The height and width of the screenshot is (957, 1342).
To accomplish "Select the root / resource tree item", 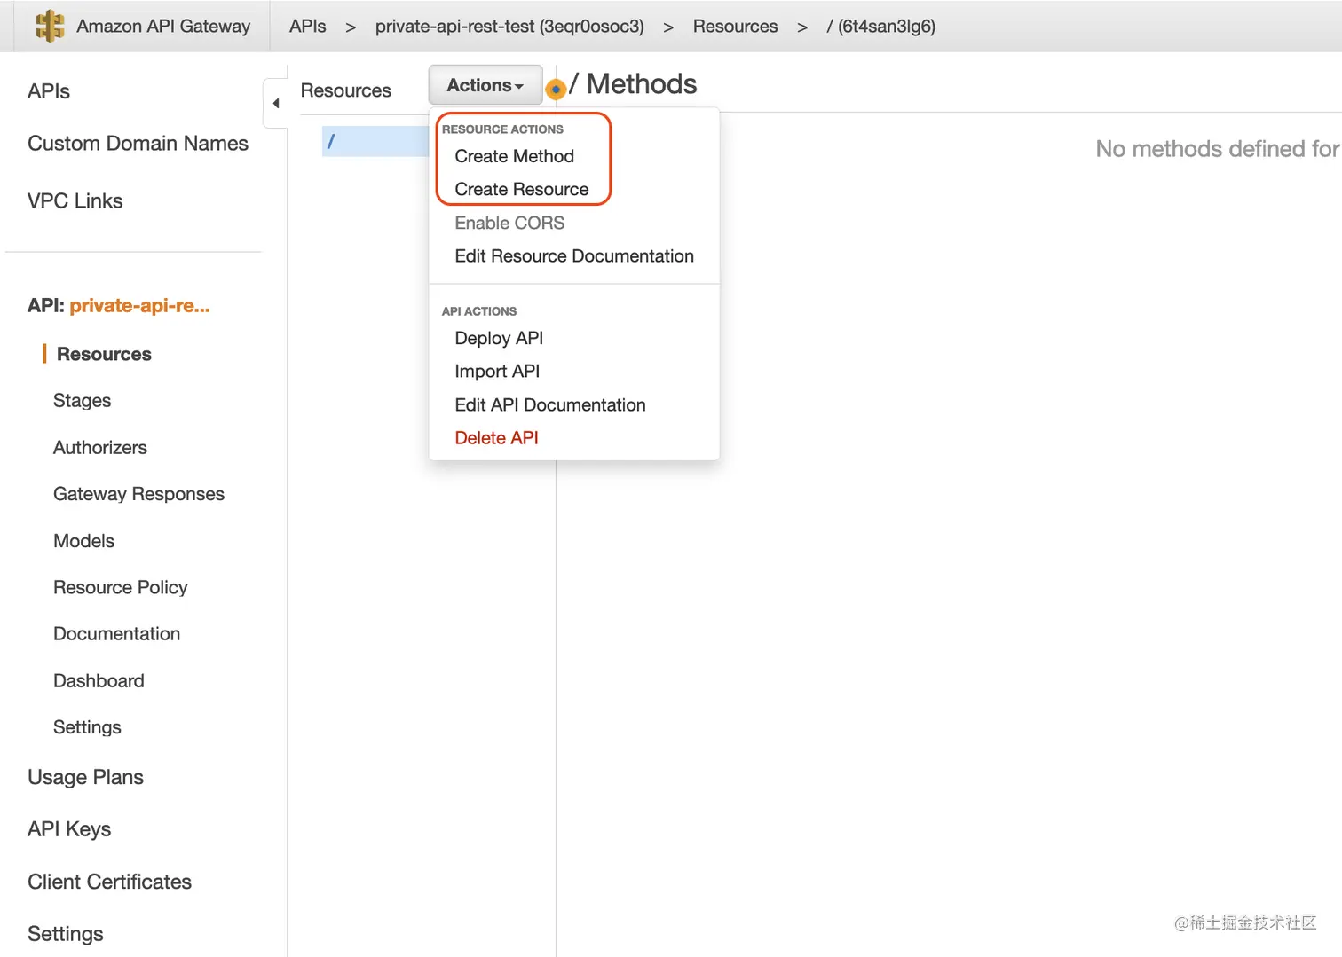I will (x=375, y=141).
